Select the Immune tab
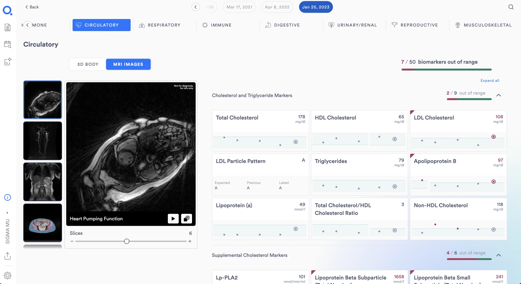Viewport: 521px width, 284px height. click(217, 25)
